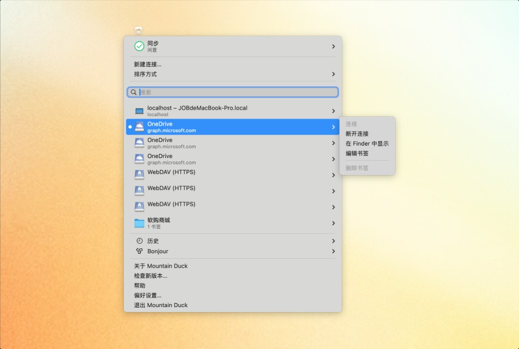Expand the 同步 row chevron
The height and width of the screenshot is (349, 519).
(x=333, y=47)
